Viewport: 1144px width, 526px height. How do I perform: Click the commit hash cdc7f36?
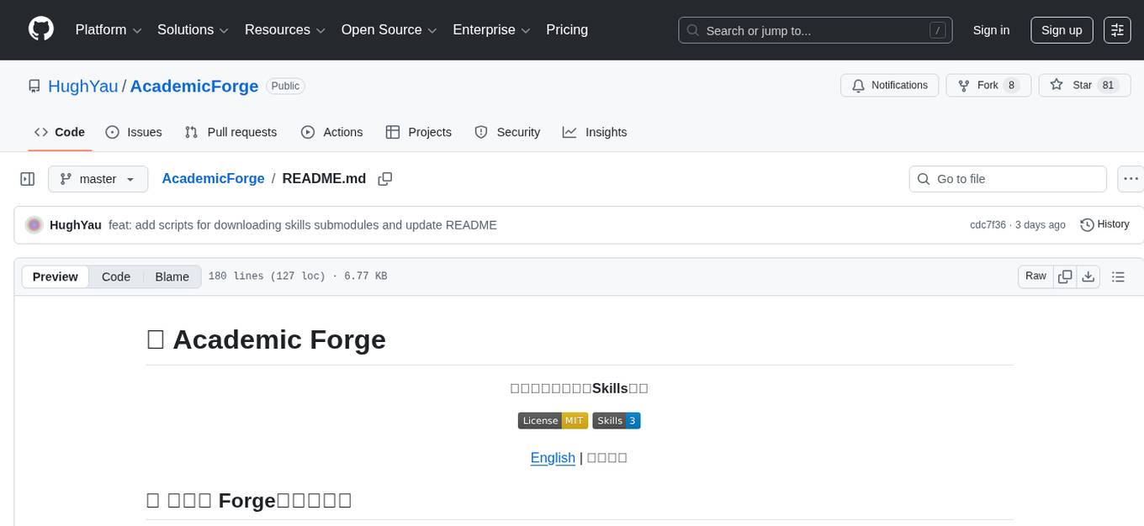(x=988, y=224)
